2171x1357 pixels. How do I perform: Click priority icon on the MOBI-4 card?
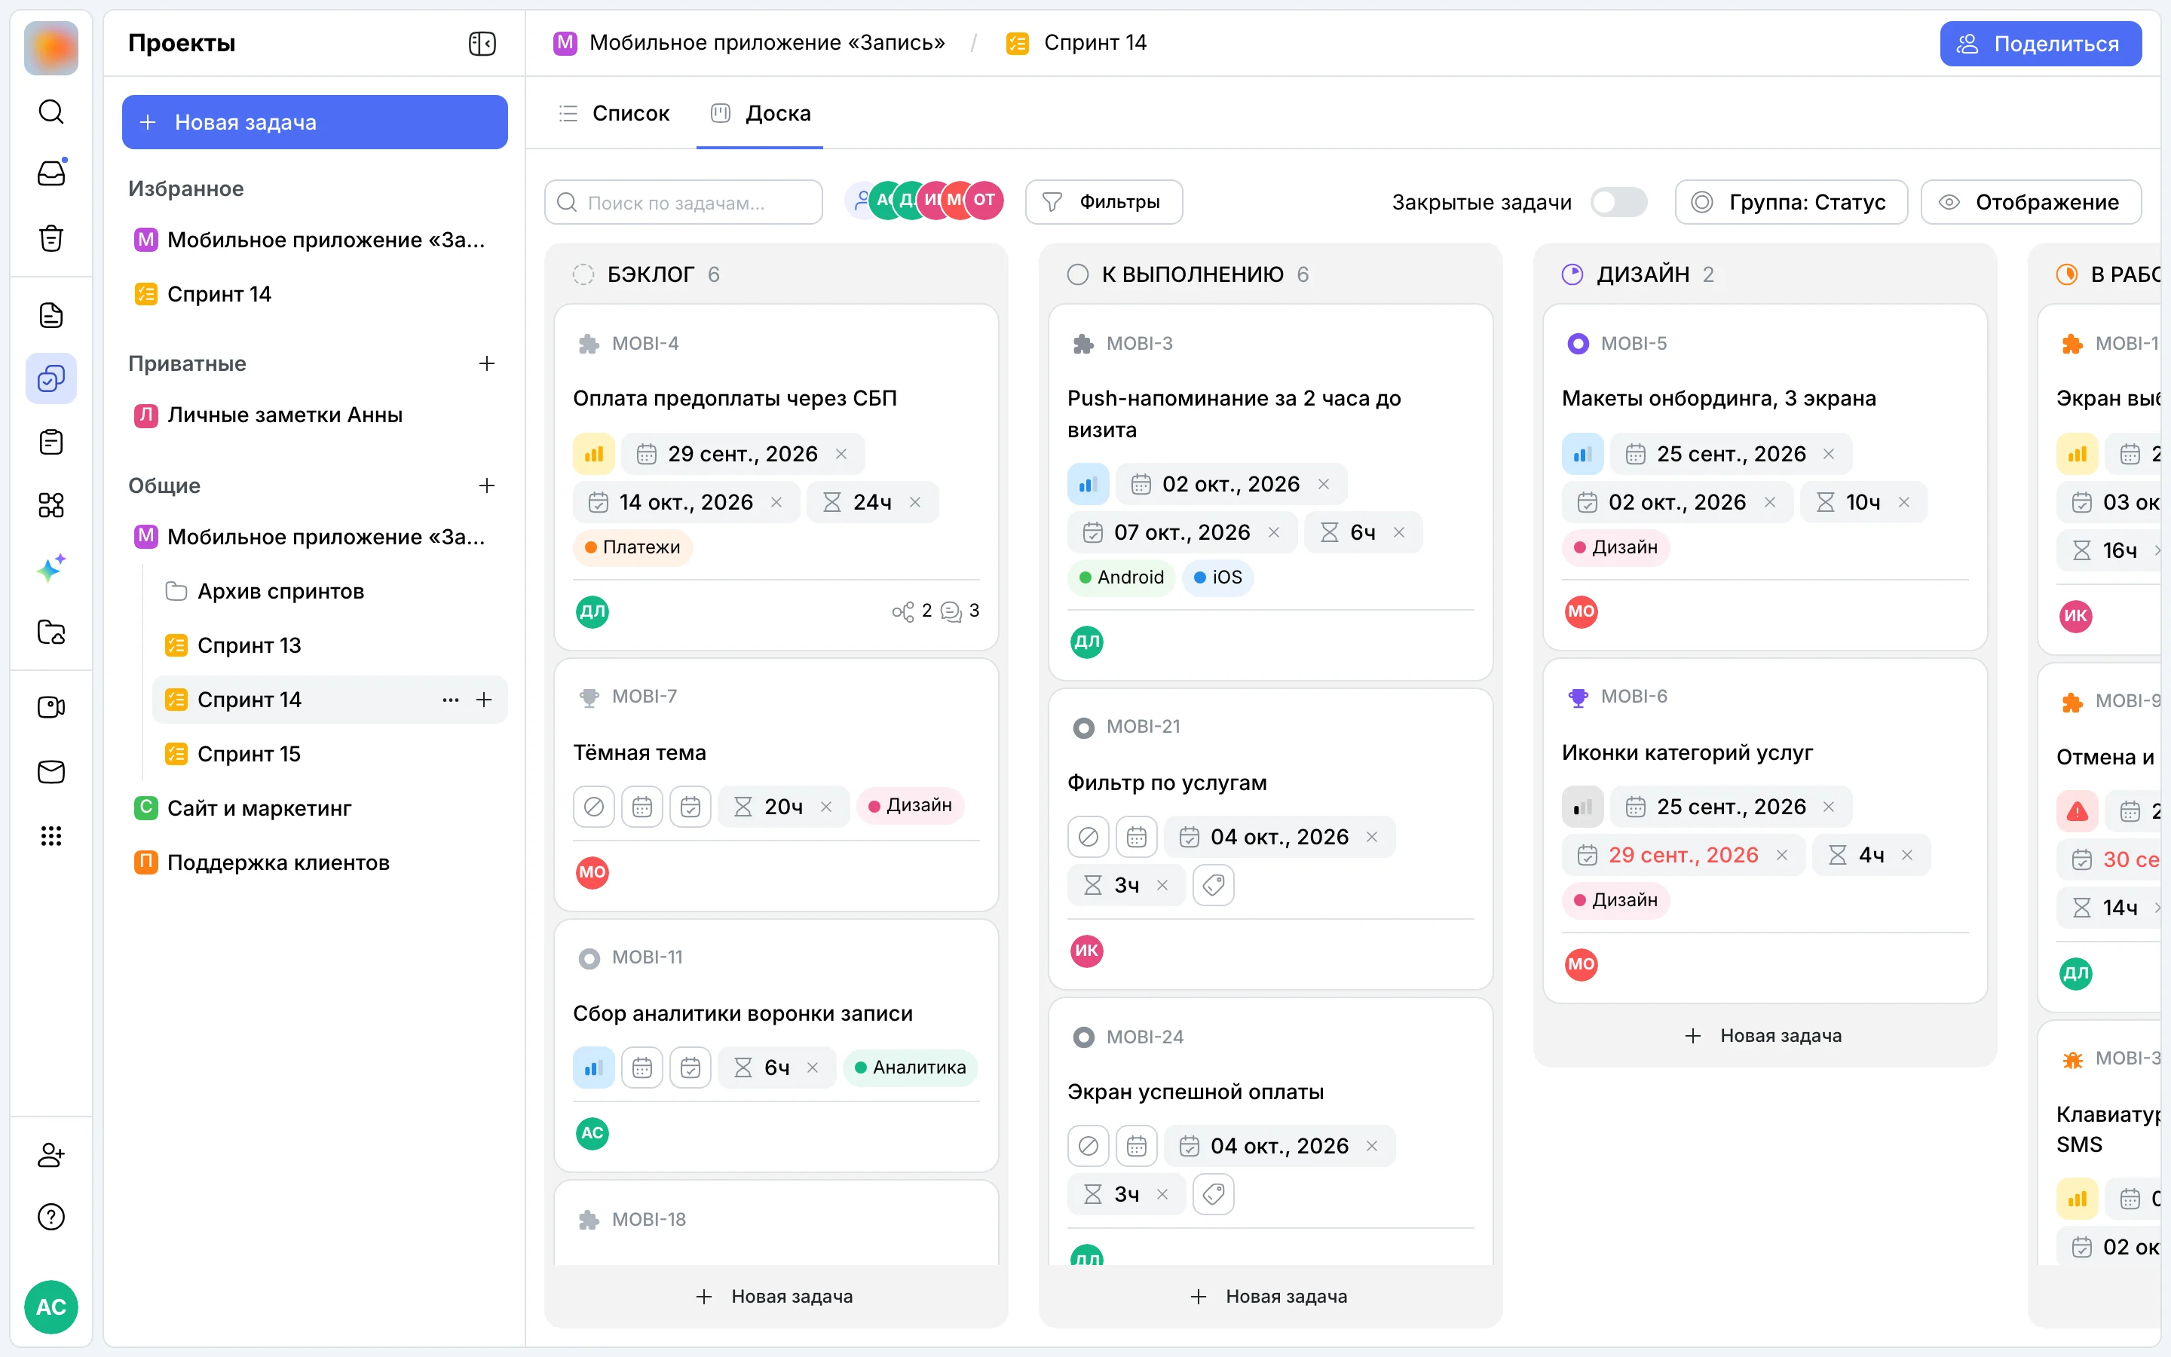click(x=594, y=454)
